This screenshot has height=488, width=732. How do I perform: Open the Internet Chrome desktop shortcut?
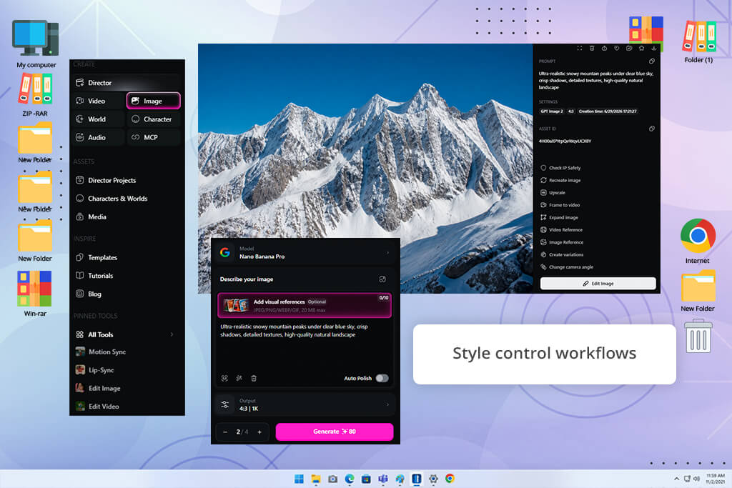point(698,241)
